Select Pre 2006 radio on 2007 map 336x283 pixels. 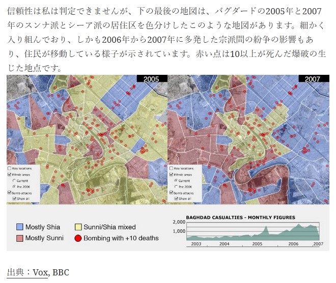pos(176,186)
